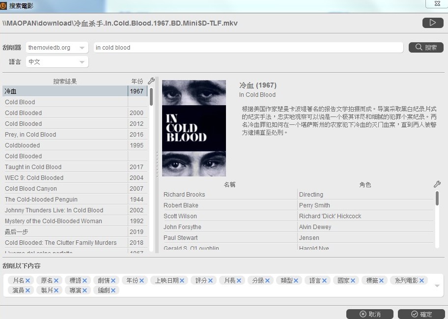Select result Cold Blooded 2012

(x=75, y=124)
